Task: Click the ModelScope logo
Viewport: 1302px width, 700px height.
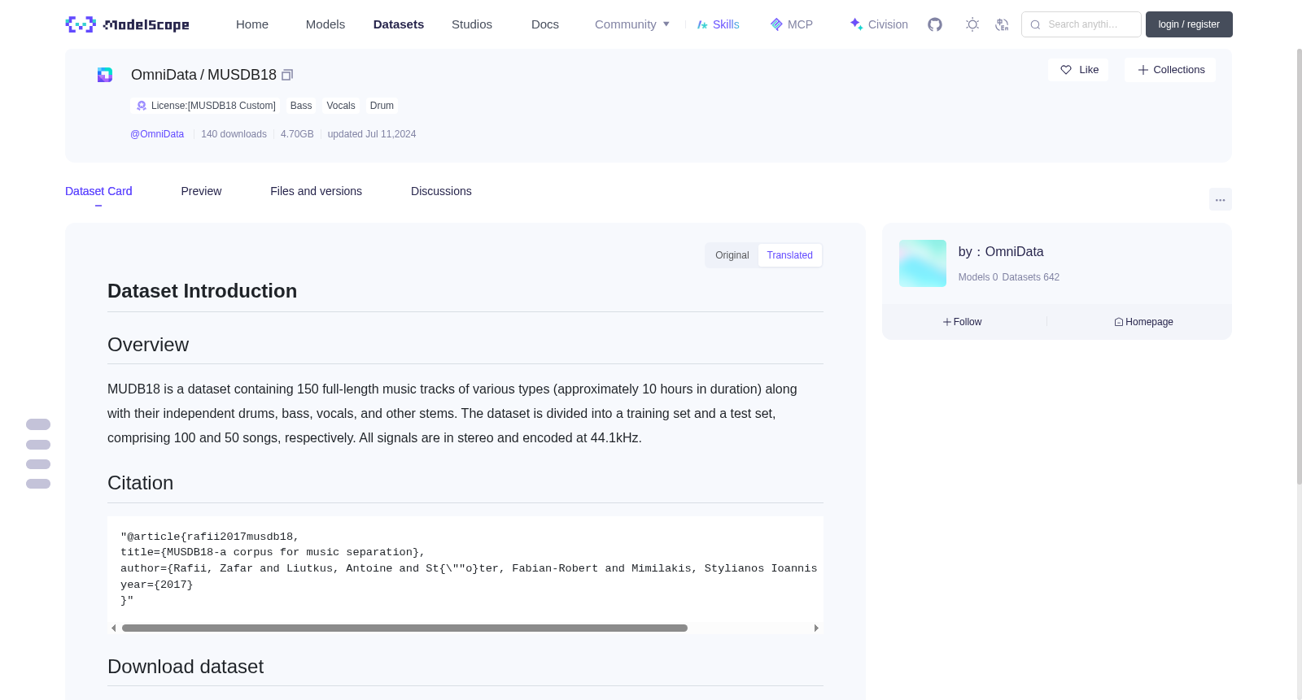Action: coord(128,24)
